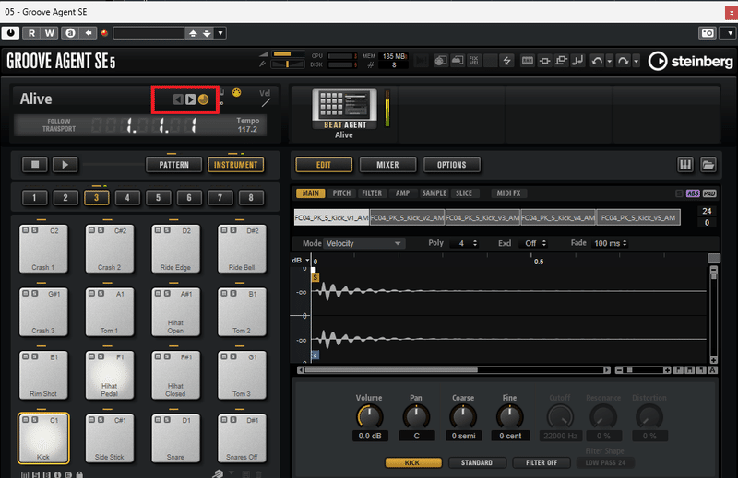Enable Write automation (W) button
The width and height of the screenshot is (738, 478).
click(50, 33)
